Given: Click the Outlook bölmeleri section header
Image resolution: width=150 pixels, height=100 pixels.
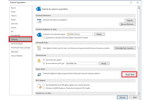Looking at the screenshot, I should [85, 15].
